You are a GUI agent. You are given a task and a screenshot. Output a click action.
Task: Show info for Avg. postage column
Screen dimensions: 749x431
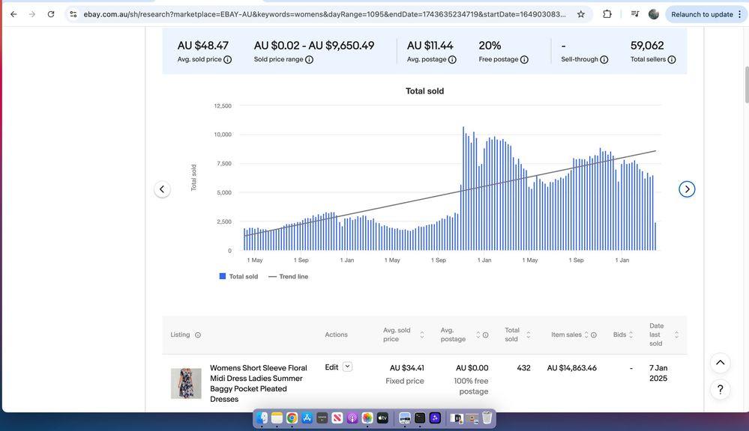[485, 335]
